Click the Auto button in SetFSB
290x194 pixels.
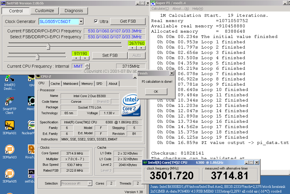click(137, 55)
